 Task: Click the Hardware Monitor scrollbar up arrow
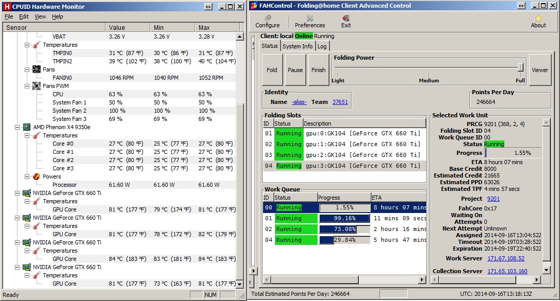click(240, 37)
